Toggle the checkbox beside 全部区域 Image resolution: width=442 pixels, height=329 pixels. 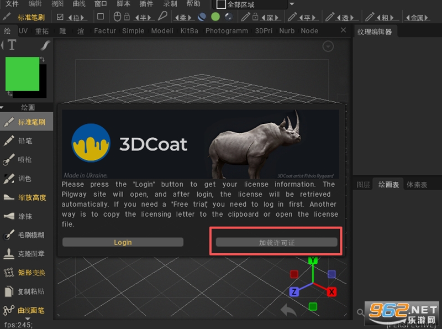tap(221, 4)
